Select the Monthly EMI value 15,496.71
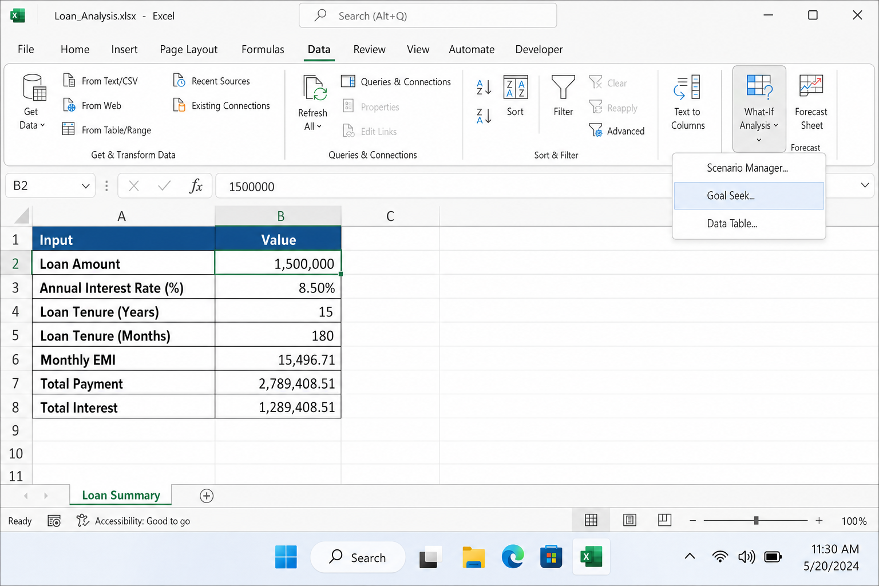Screen dimensions: 879x586 (278, 359)
